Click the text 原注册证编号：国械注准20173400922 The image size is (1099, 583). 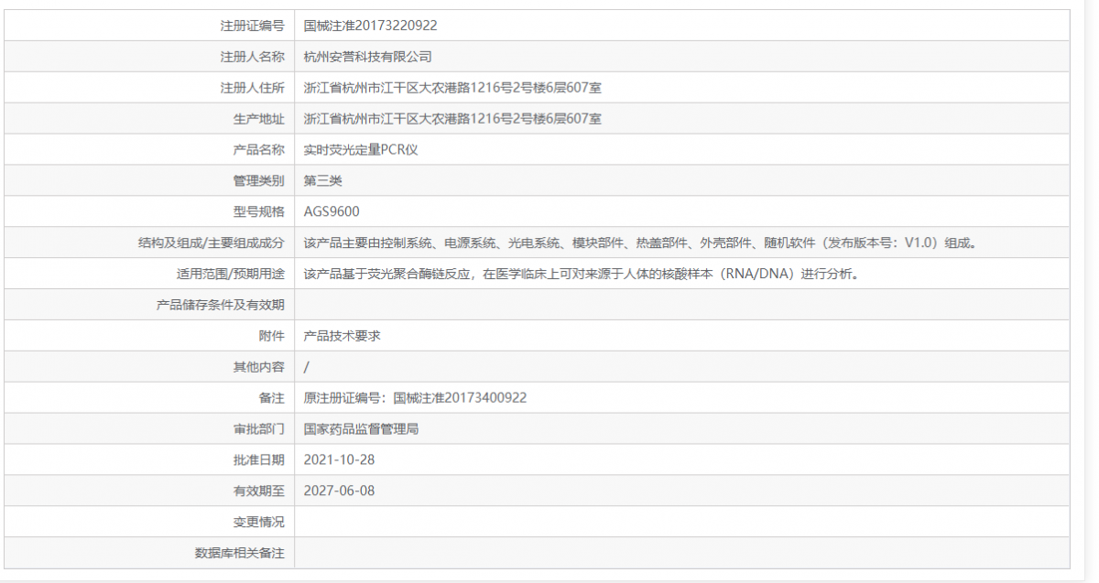coord(416,397)
